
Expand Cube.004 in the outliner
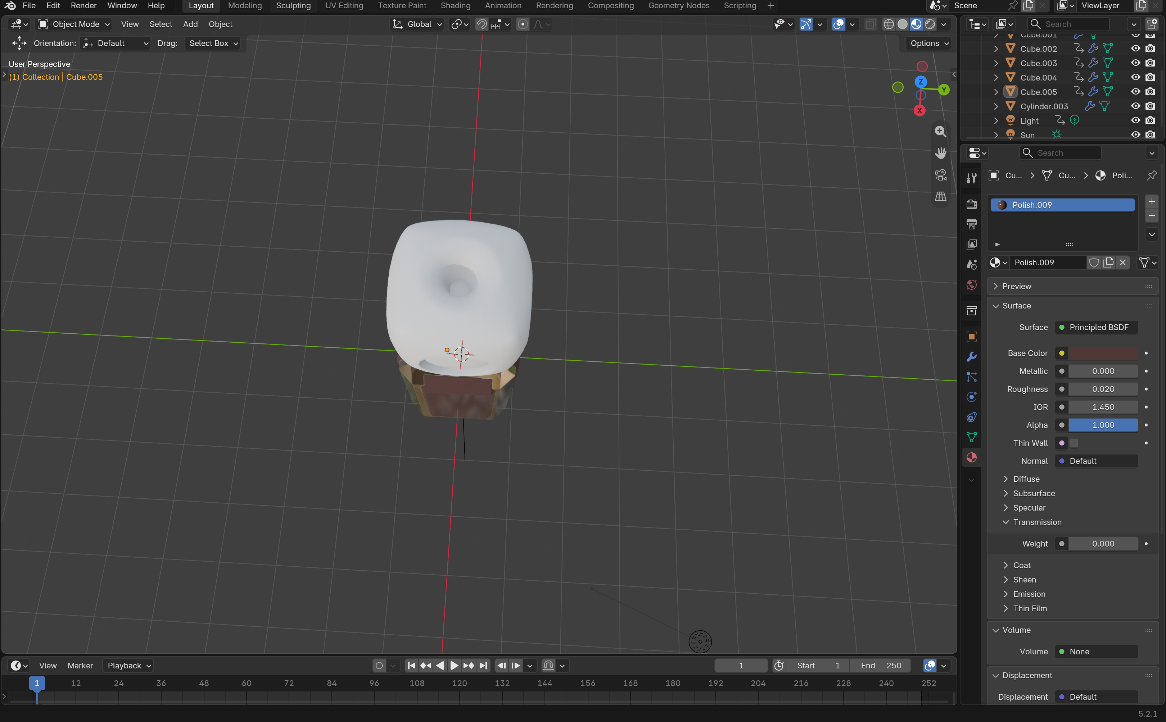tap(996, 77)
